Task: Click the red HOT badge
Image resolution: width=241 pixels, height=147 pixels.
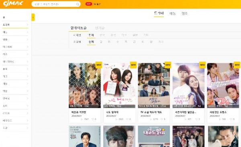Action: [x=89, y=4]
